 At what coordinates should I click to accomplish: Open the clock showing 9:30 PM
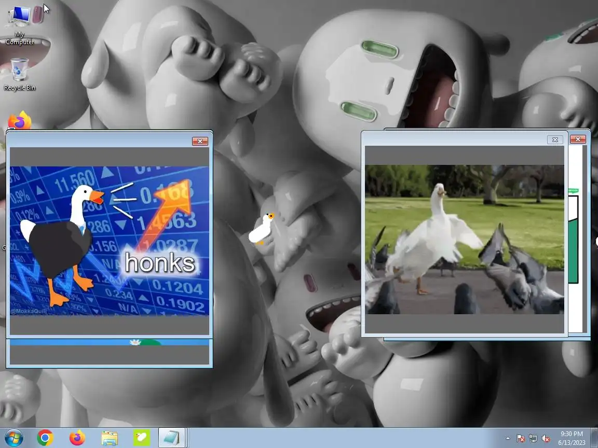coord(572,438)
